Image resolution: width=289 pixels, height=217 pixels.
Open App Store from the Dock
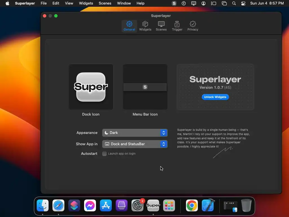coord(106,205)
